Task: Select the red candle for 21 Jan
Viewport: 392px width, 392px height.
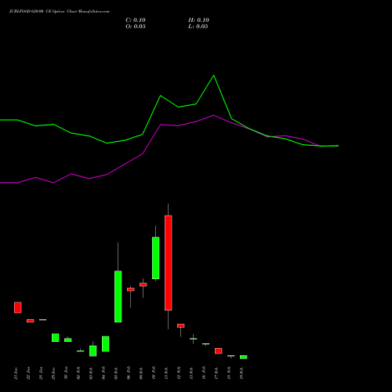Action: click(x=18, y=307)
